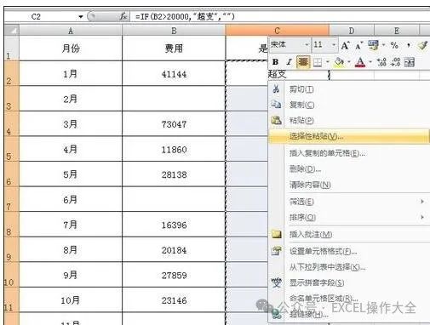
Task: Click the accounting number format icon
Action: tap(373, 45)
